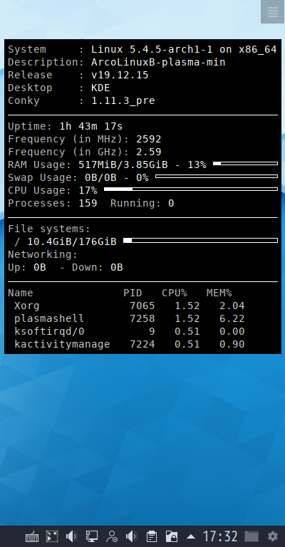The height and width of the screenshot is (547, 285).
Task: Click the keyboard layout tray icon
Action: click(x=32, y=536)
